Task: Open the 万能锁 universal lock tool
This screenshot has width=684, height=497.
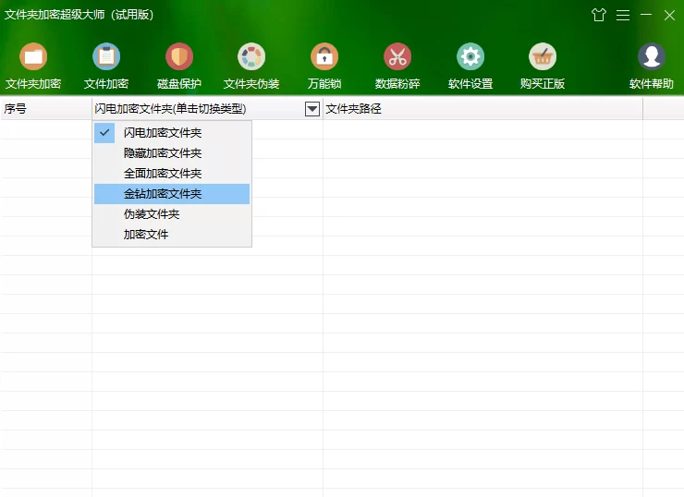Action: point(324,66)
